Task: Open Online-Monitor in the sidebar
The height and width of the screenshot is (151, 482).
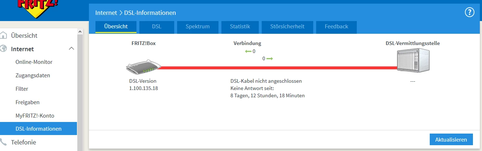Action: click(34, 62)
